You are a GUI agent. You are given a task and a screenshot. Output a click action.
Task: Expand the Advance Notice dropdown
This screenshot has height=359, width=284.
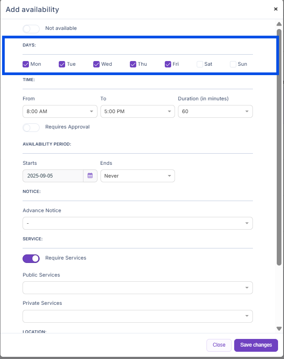137,223
